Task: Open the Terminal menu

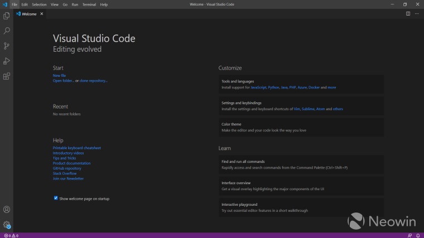Action: 89,4
